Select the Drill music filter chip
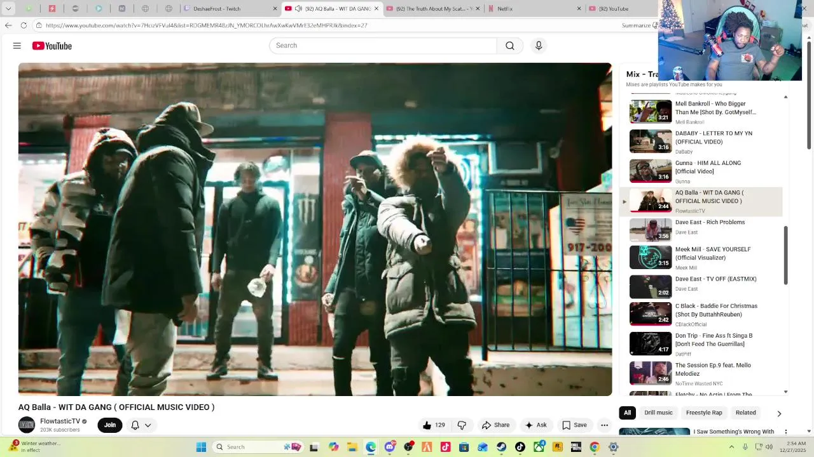This screenshot has width=814, height=457. click(x=658, y=413)
